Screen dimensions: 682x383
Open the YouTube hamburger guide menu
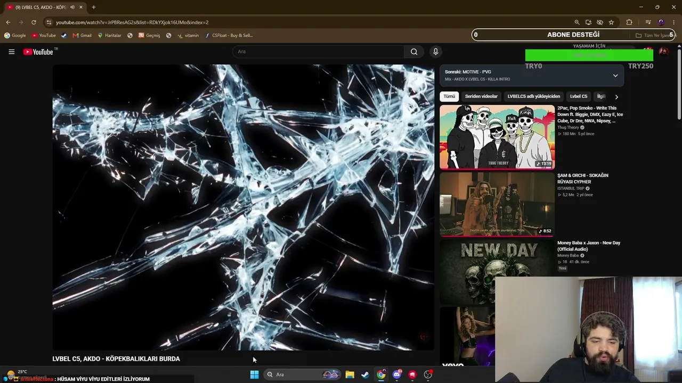11,52
